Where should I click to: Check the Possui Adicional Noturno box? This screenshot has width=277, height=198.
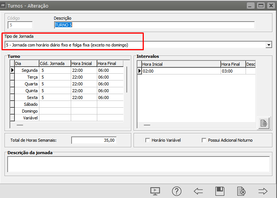(205, 140)
